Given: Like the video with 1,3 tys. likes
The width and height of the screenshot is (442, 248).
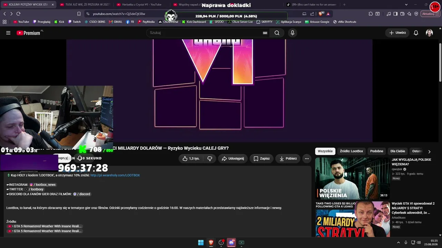Looking at the screenshot, I should [191, 158].
